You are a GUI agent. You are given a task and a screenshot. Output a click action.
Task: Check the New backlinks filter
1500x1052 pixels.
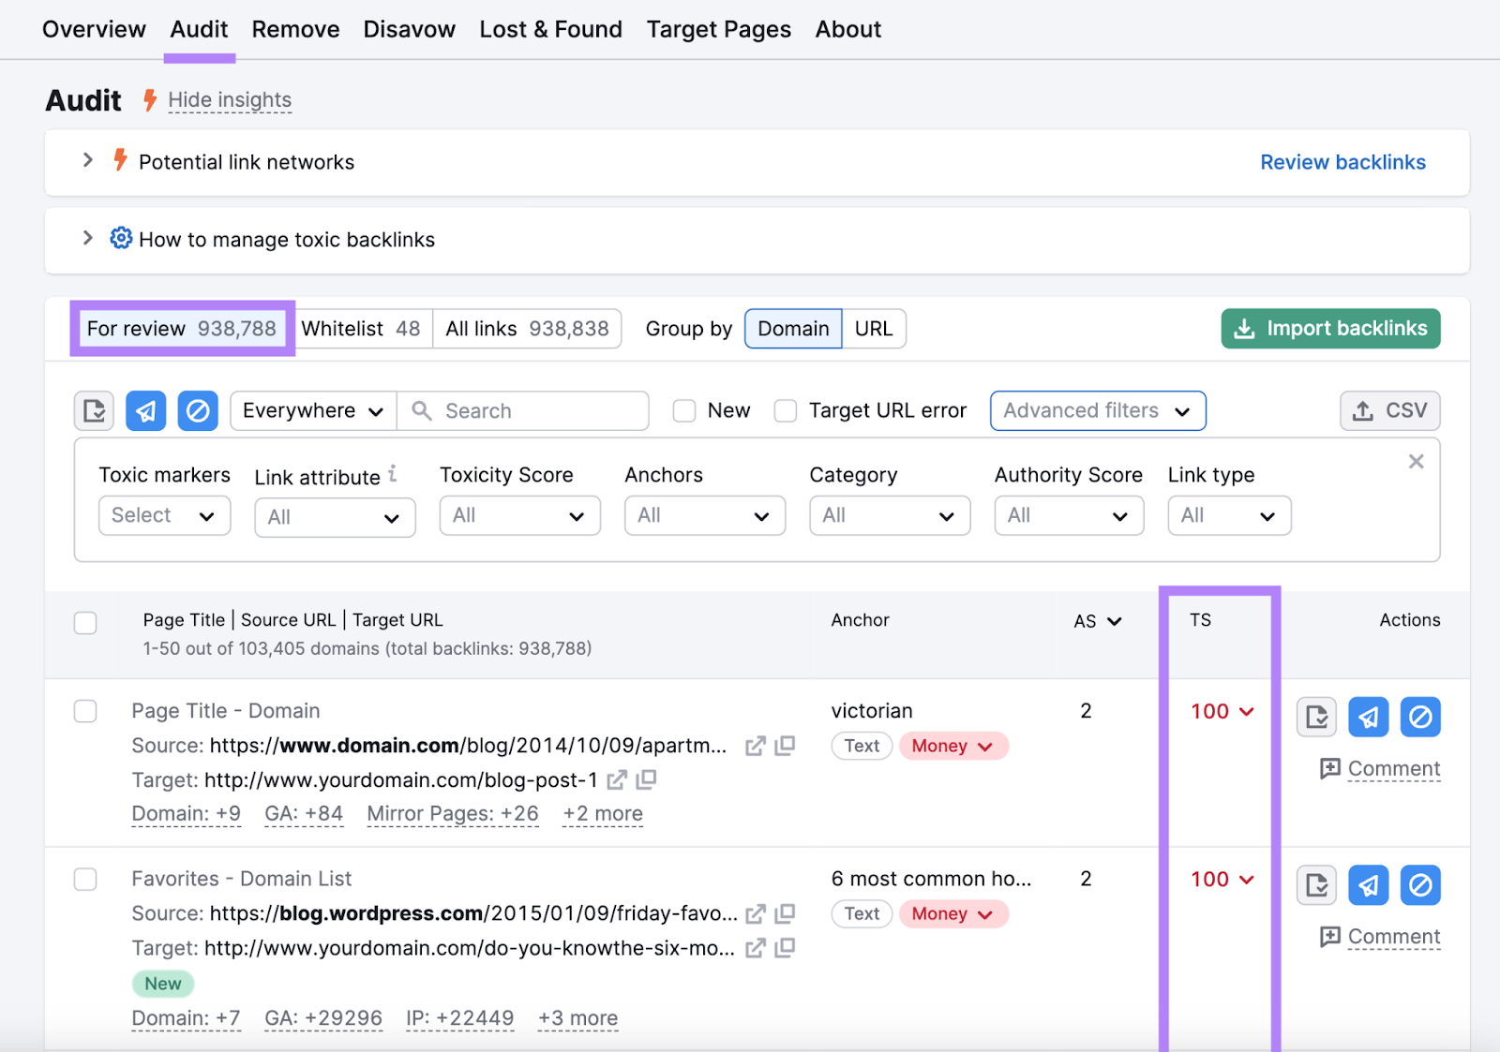point(683,410)
